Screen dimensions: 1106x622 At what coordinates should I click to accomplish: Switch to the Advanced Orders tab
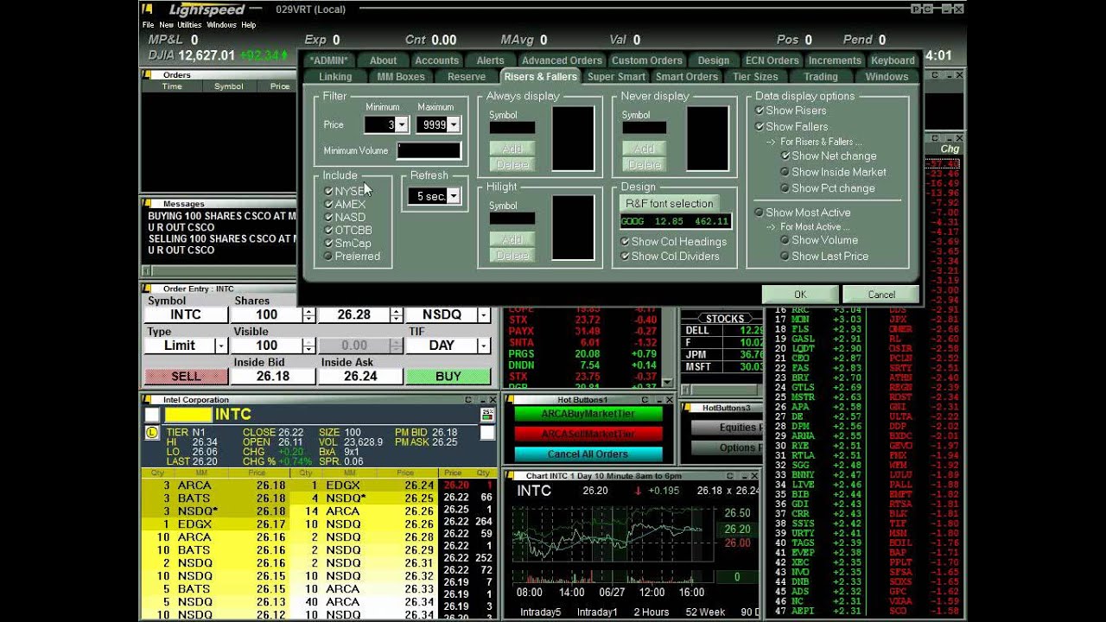(x=562, y=60)
